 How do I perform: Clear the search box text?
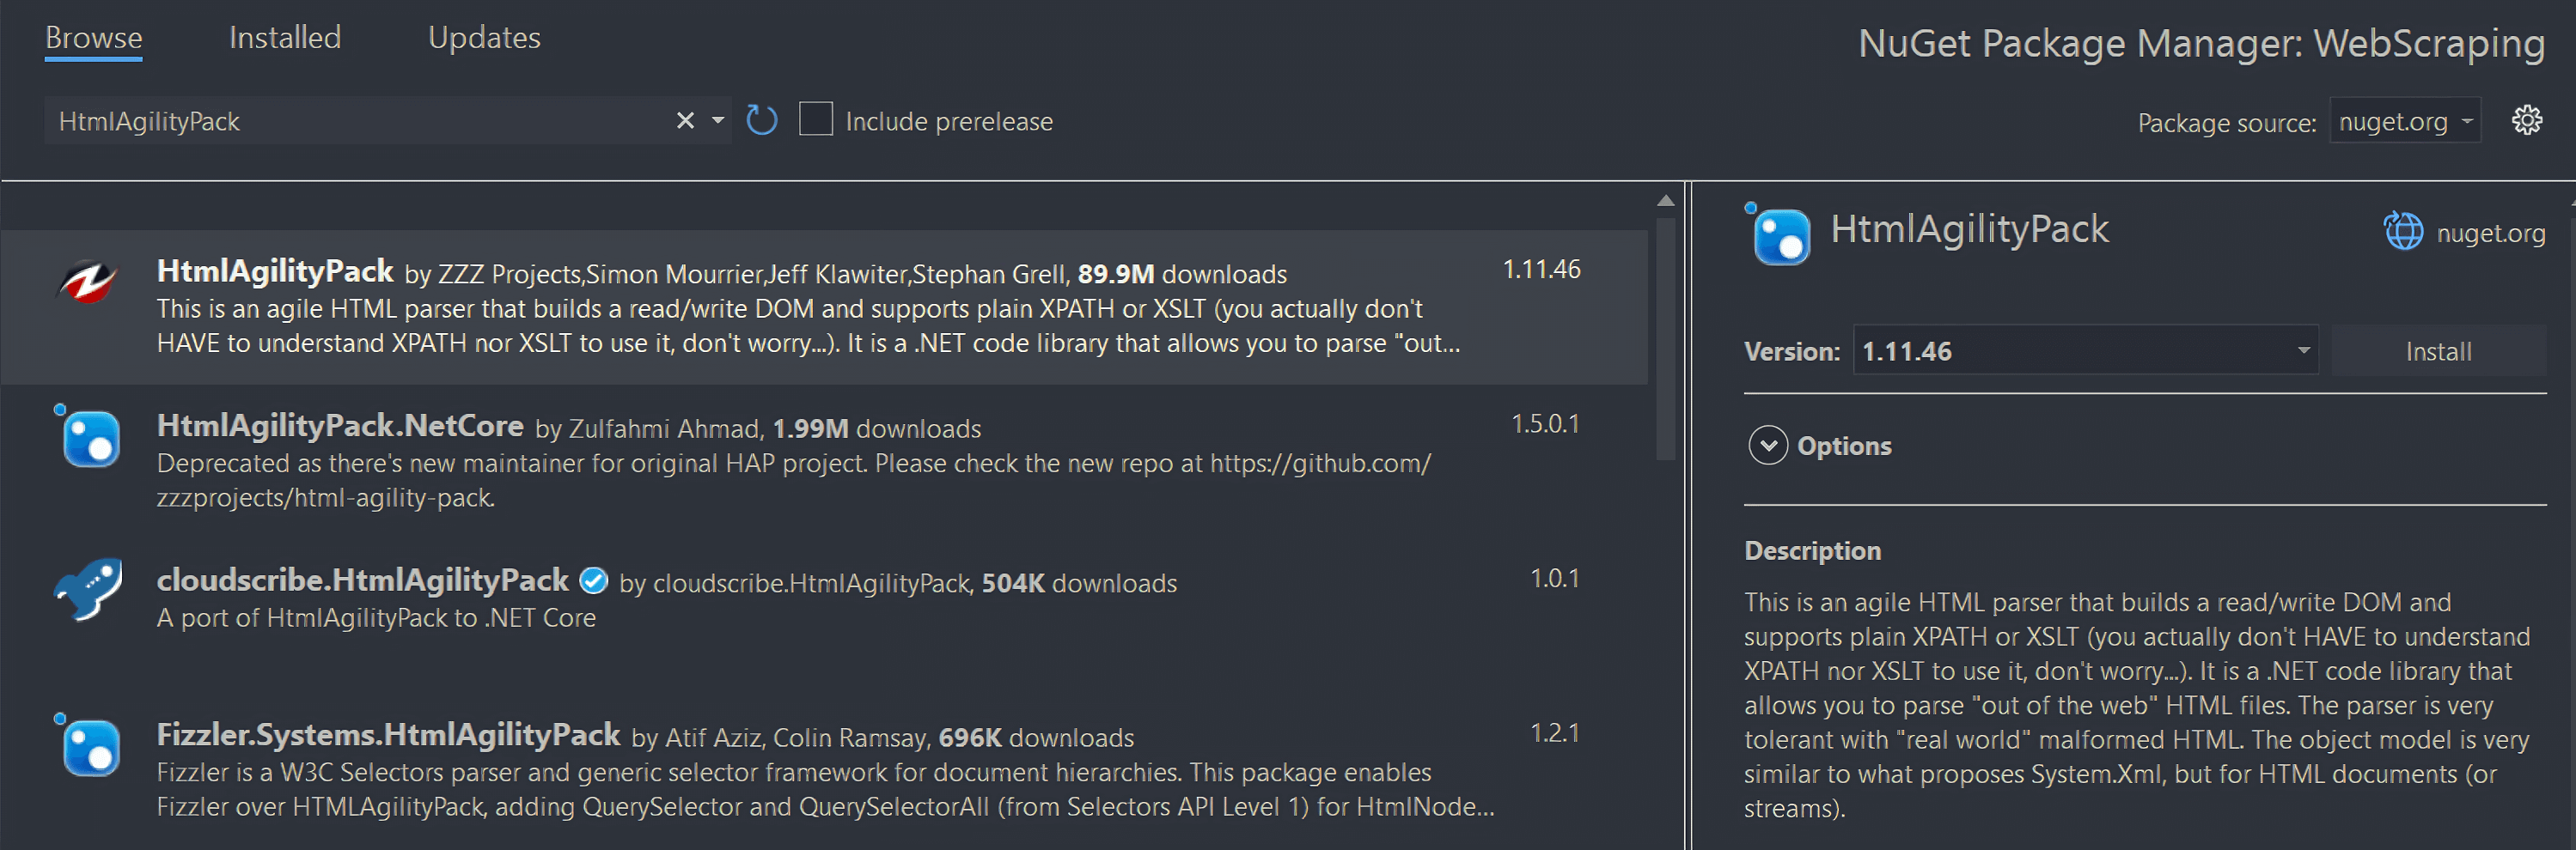pos(685,121)
